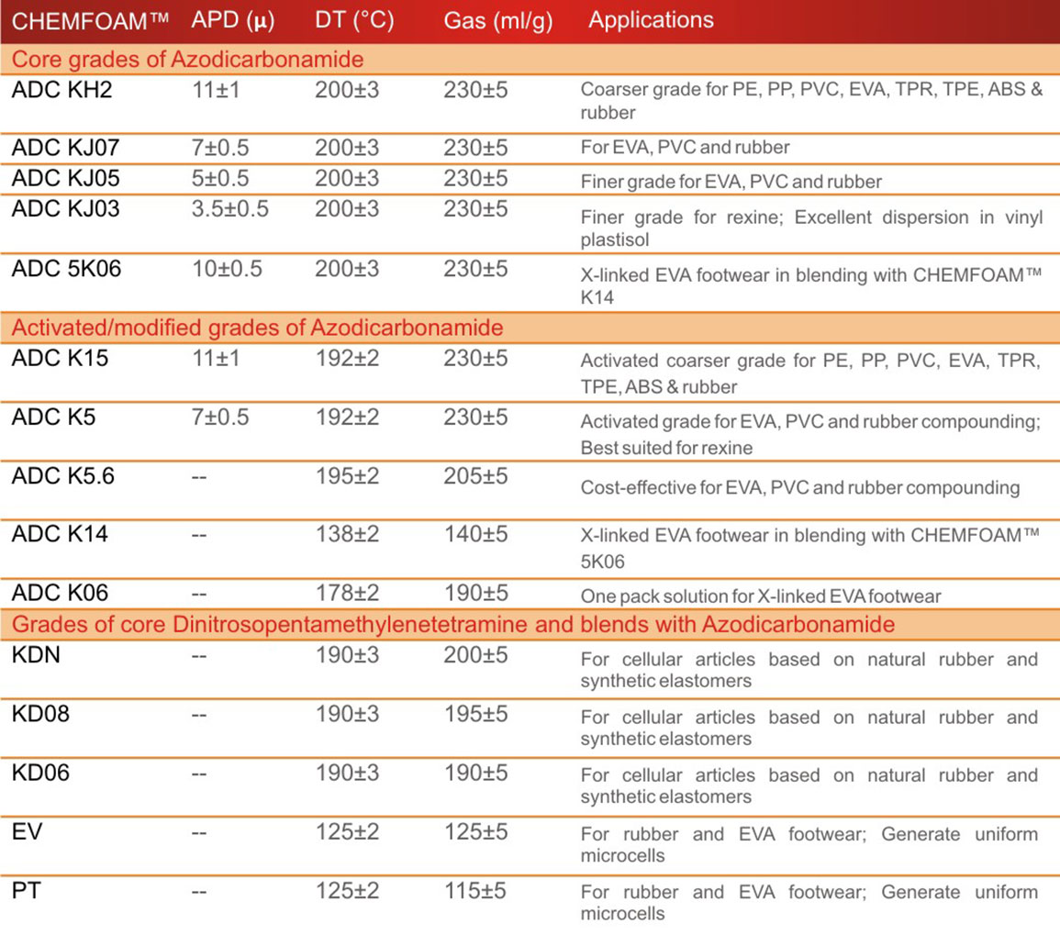Click the Applications column header

tap(651, 20)
